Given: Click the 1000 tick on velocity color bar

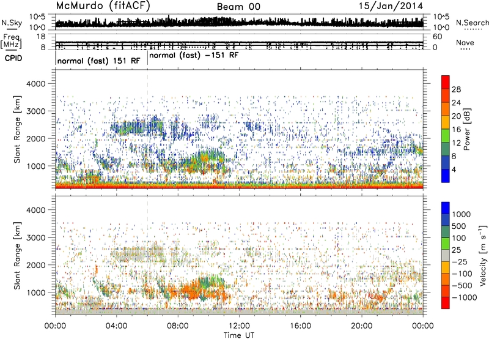Looking at the screenshot, I should [x=461, y=214].
